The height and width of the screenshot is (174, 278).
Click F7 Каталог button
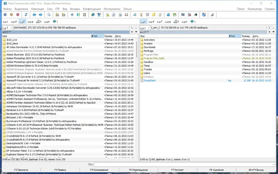(x=177, y=170)
